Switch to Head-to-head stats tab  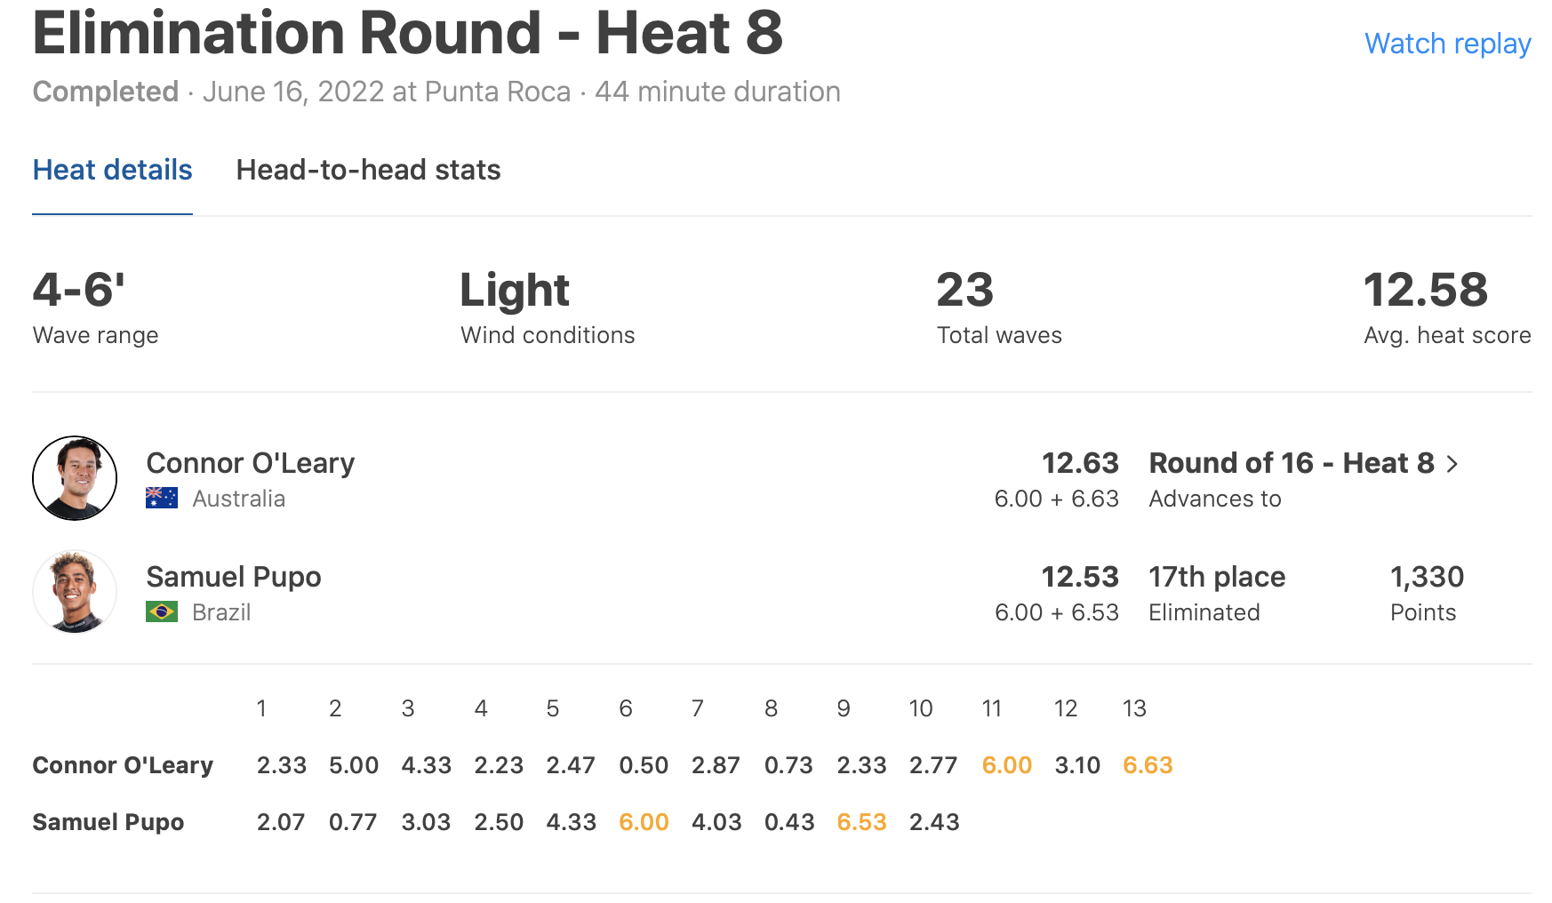click(x=368, y=170)
